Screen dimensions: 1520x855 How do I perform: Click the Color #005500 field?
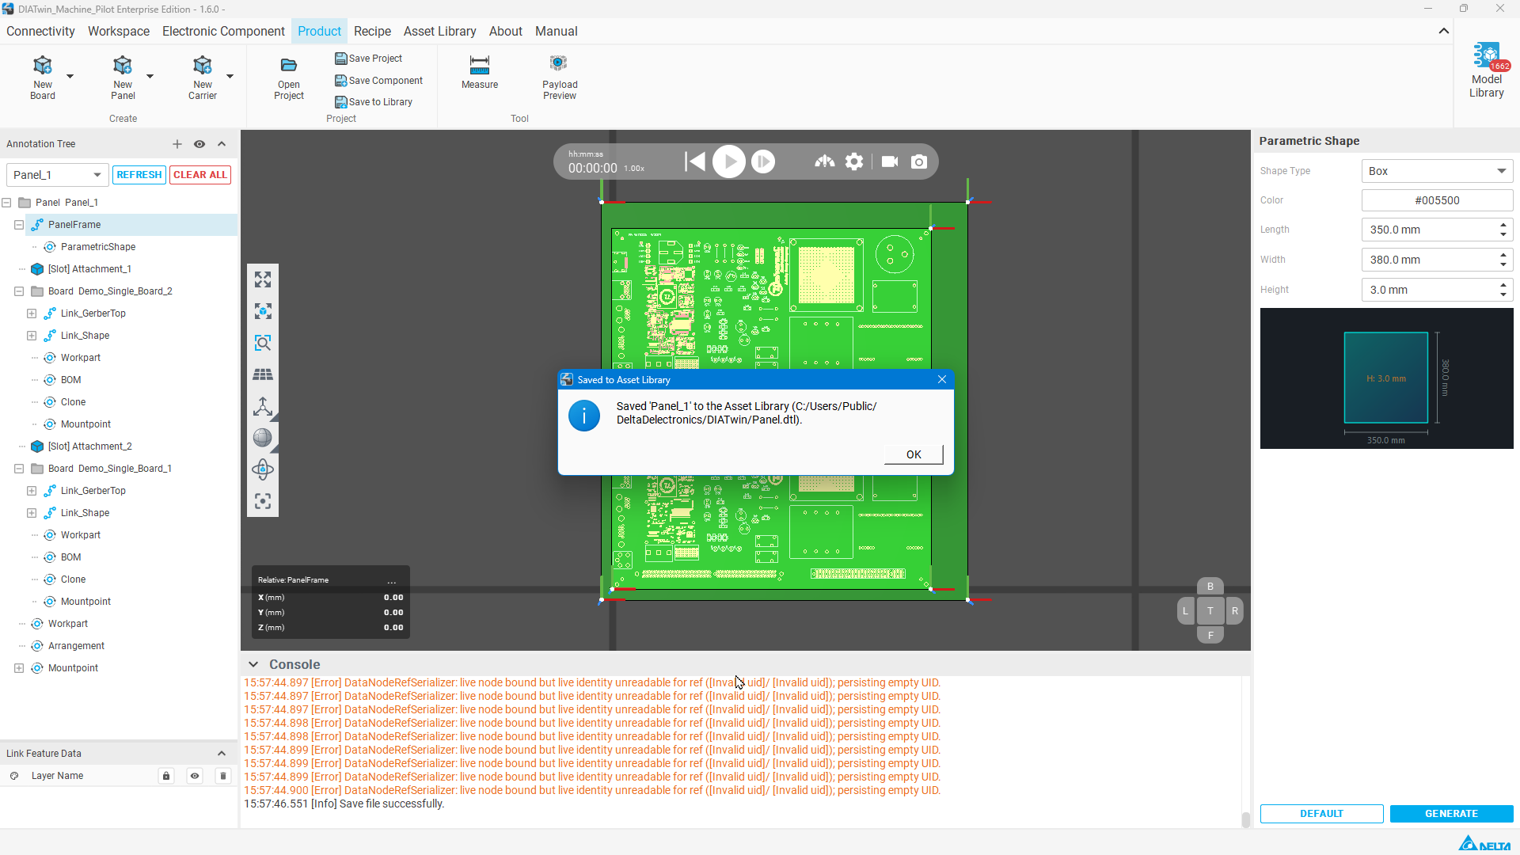(1437, 200)
